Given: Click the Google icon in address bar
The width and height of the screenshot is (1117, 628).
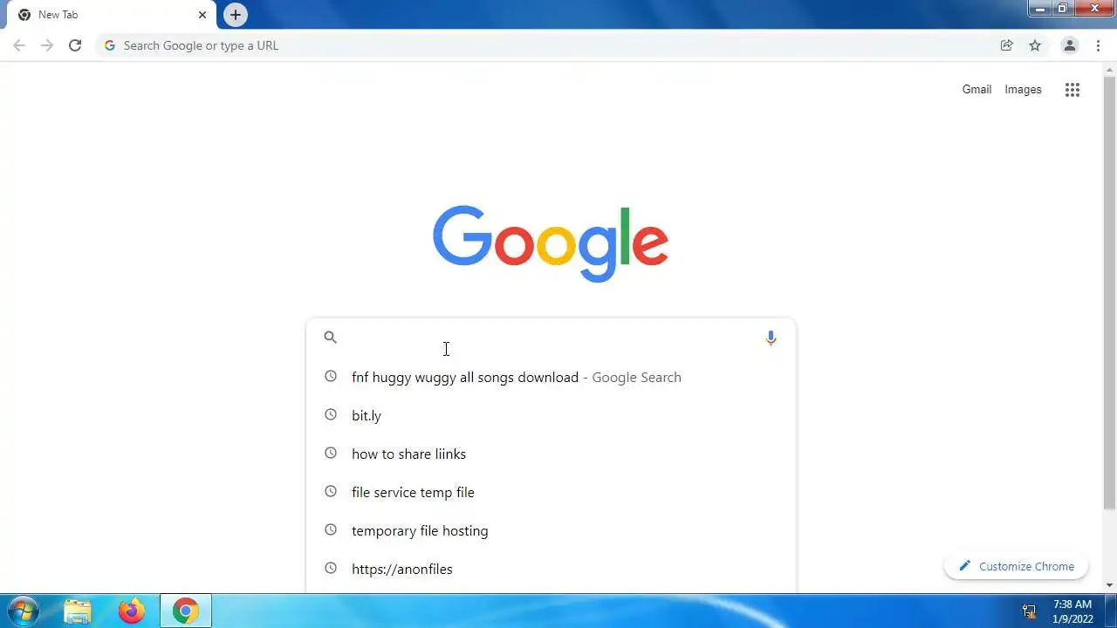Looking at the screenshot, I should pyautogui.click(x=109, y=45).
